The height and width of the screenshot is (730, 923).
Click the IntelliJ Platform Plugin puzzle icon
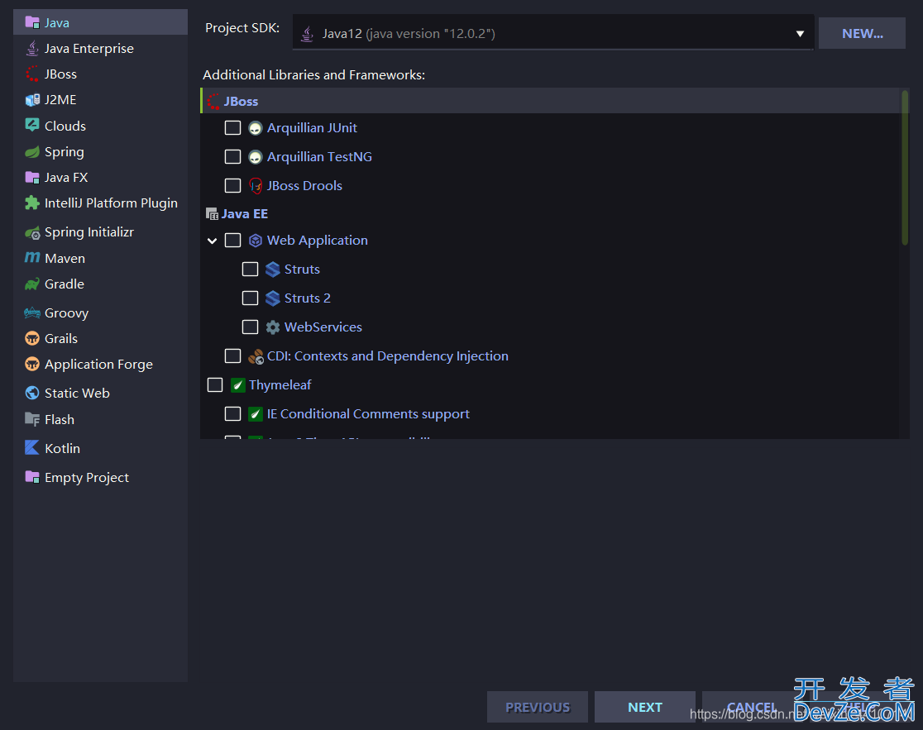click(31, 203)
